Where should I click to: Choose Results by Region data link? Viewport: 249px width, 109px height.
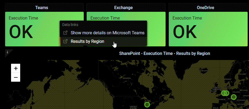[x=87, y=42]
